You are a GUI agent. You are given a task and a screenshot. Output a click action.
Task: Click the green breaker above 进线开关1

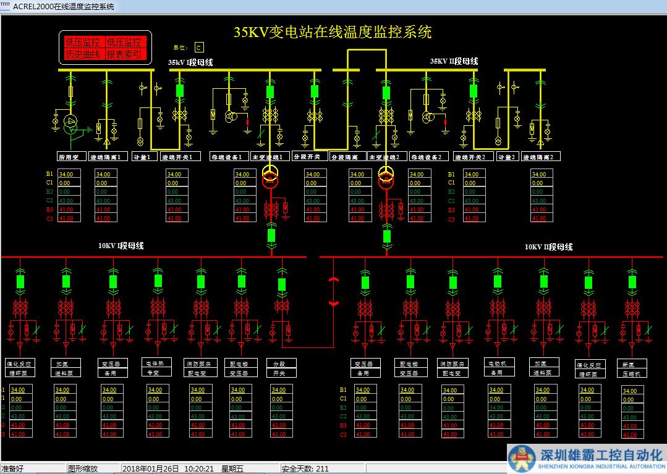[180, 91]
